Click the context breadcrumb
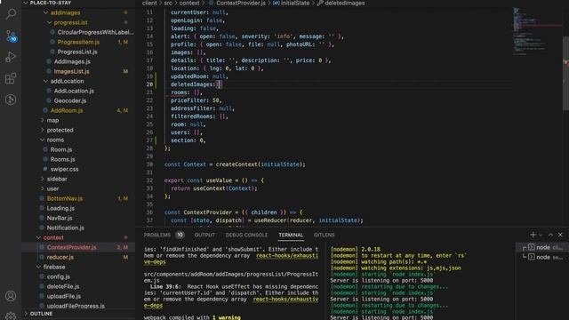569x320 pixels. click(x=189, y=3)
